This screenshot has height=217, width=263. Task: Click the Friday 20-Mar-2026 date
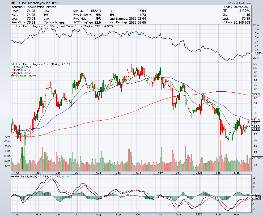click(x=237, y=7)
